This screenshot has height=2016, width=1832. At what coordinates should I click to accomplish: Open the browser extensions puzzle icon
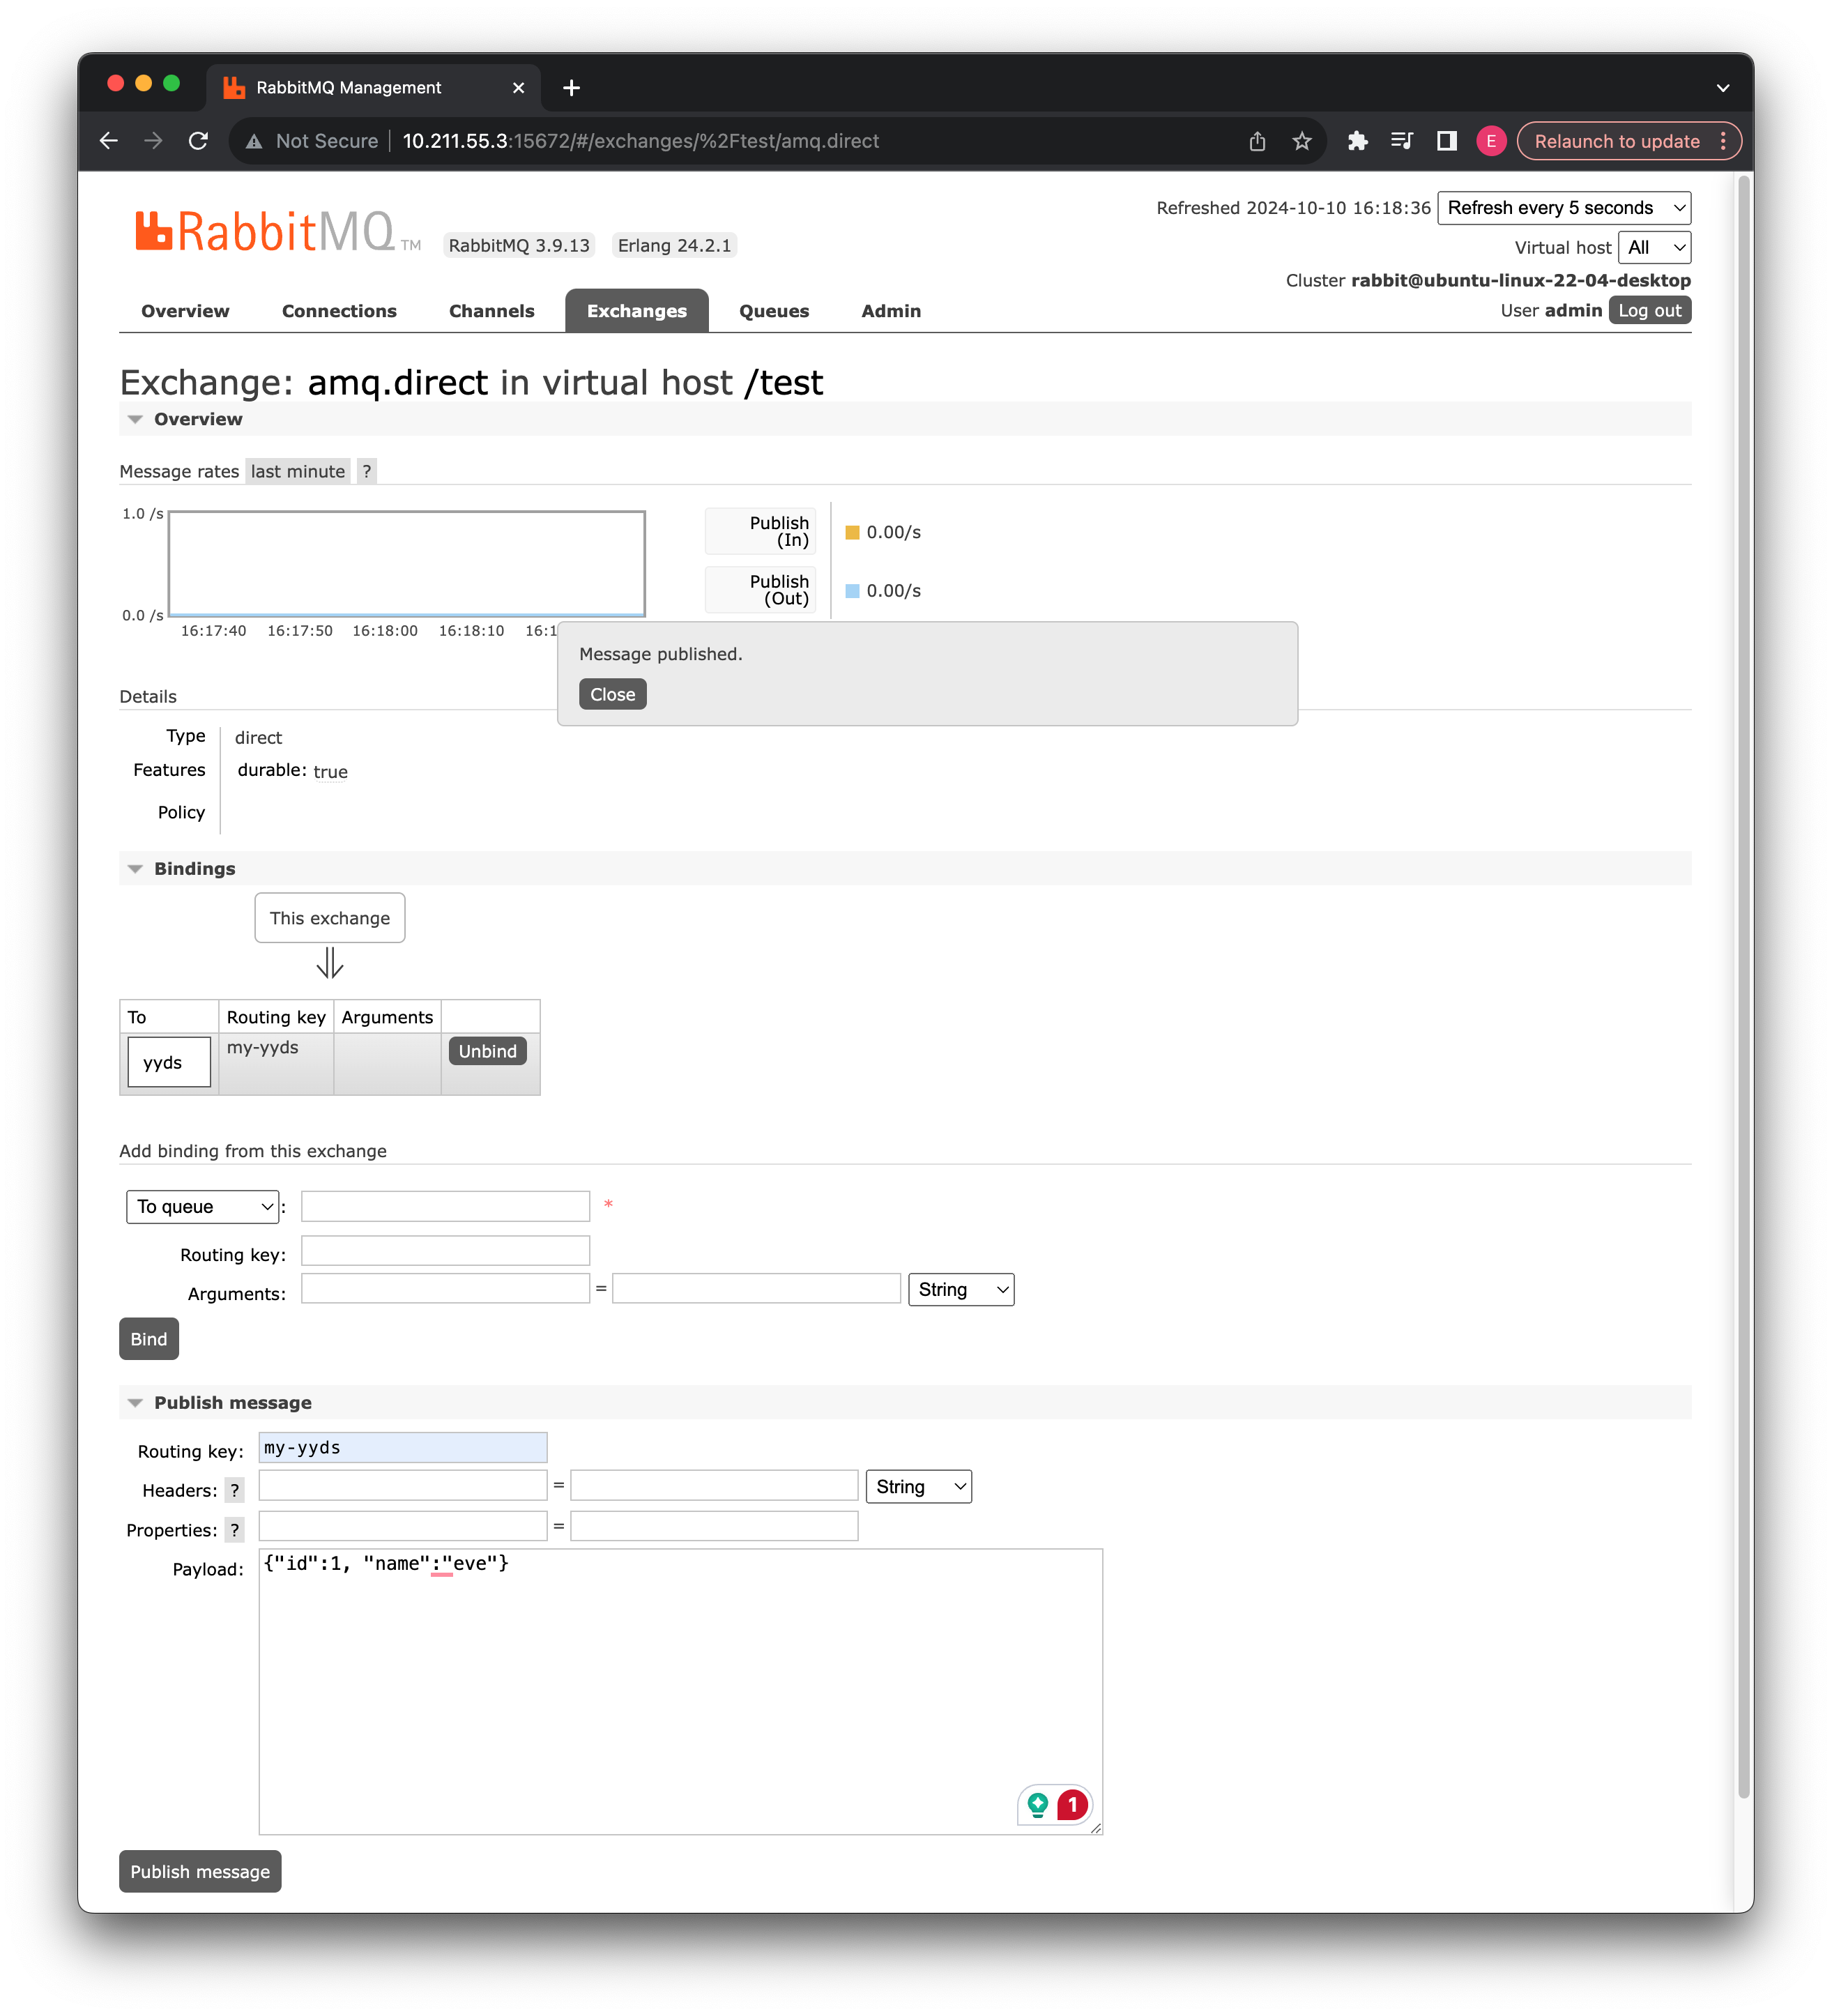[x=1357, y=141]
